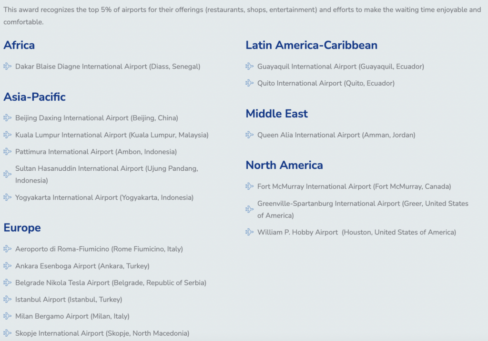Select the Africa section heading
Viewport: 488px width, 341px height.
click(19, 45)
